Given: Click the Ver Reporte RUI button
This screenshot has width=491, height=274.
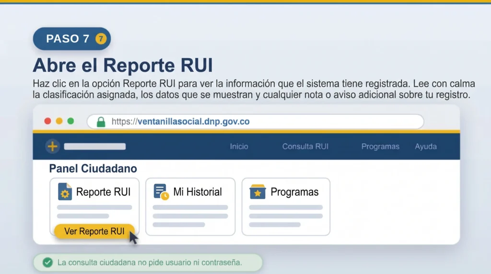Looking at the screenshot, I should point(94,231).
